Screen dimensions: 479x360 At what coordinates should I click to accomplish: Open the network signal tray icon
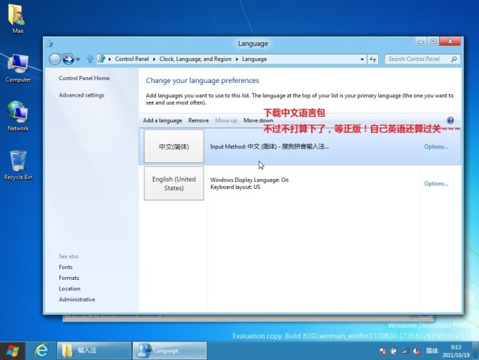(x=405, y=351)
